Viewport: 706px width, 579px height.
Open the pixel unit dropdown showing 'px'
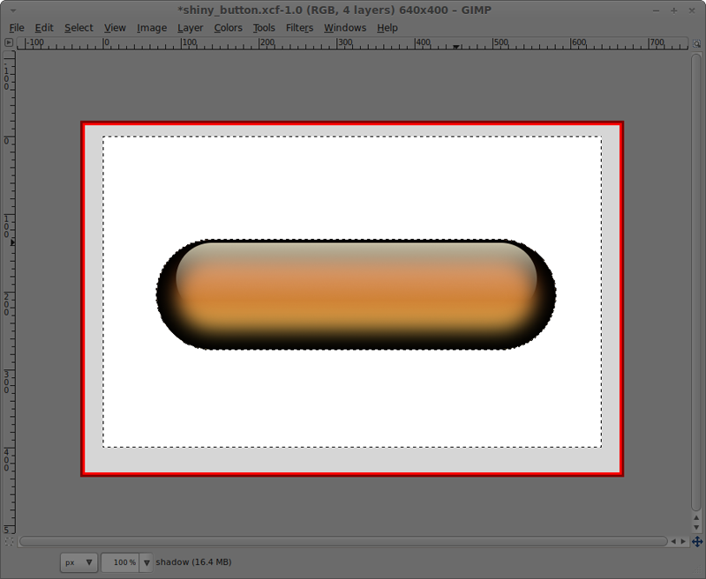click(78, 562)
